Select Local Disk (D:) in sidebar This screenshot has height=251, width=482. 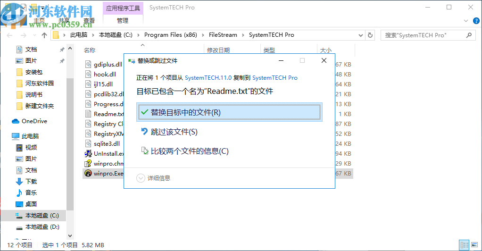click(x=42, y=226)
